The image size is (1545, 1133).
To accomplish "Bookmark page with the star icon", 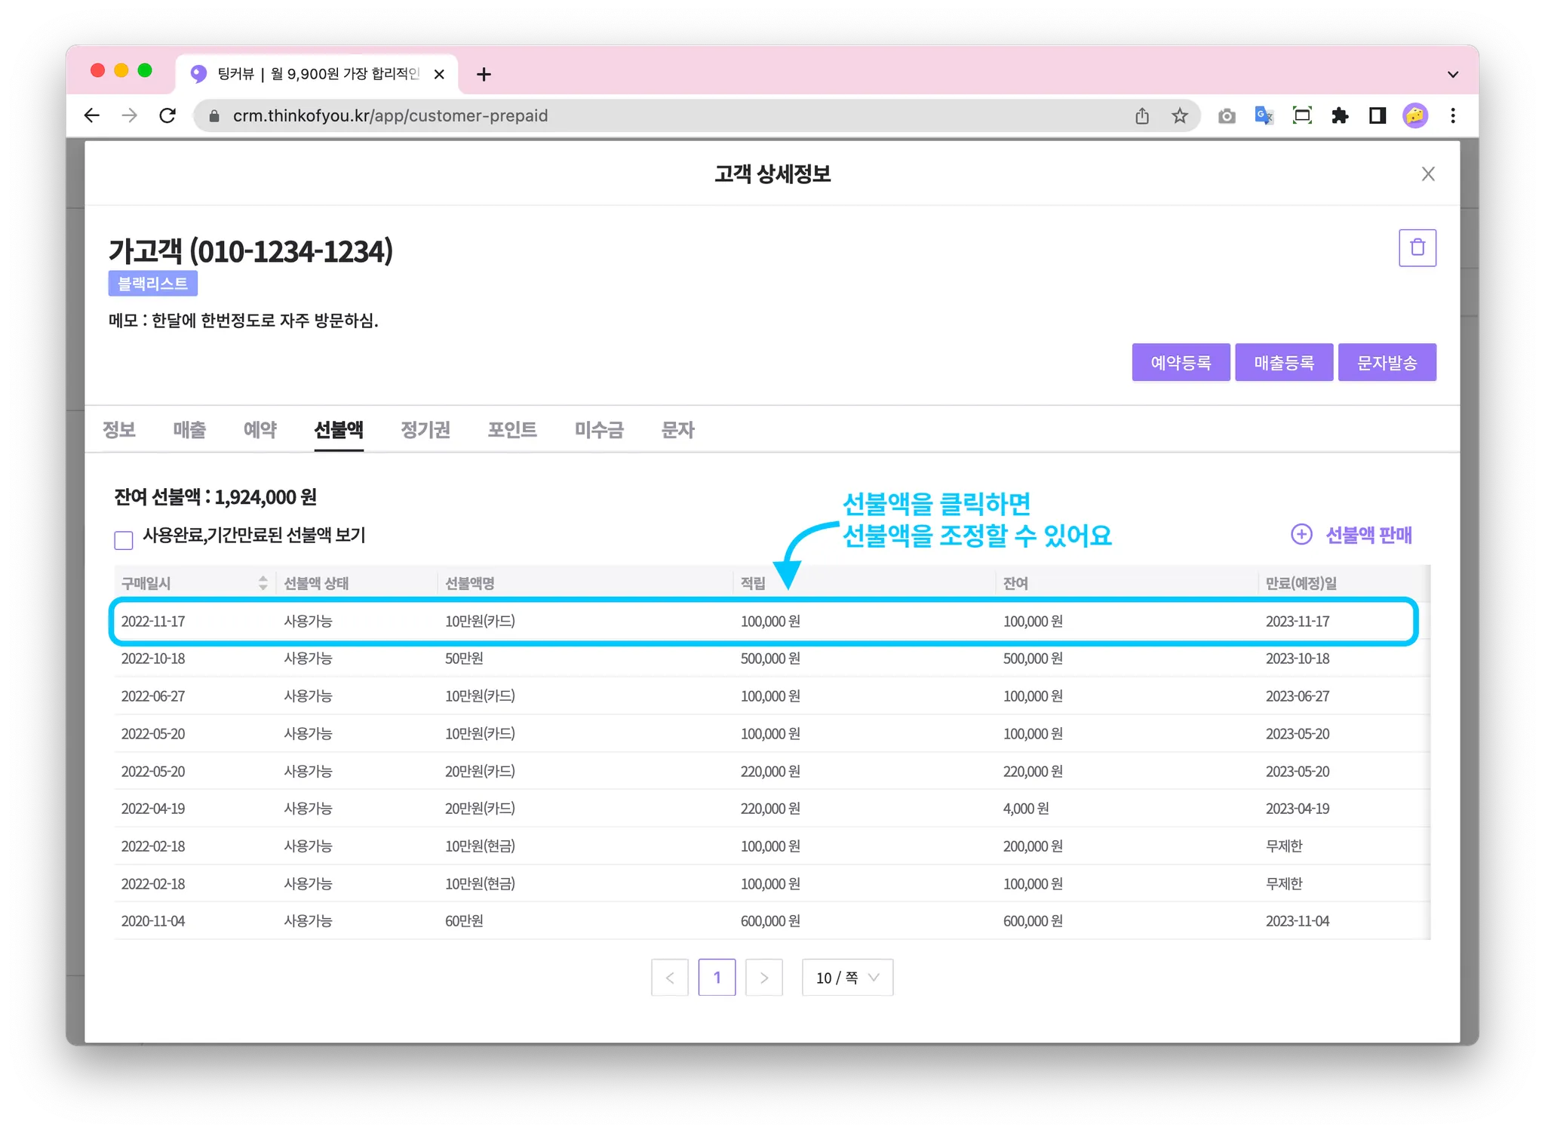I will pos(1179,115).
